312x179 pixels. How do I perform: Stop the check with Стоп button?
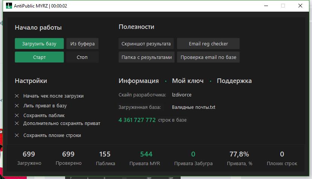pos(82,57)
